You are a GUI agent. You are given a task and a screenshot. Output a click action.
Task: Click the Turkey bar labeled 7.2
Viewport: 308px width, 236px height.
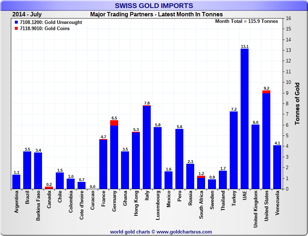(x=234, y=150)
